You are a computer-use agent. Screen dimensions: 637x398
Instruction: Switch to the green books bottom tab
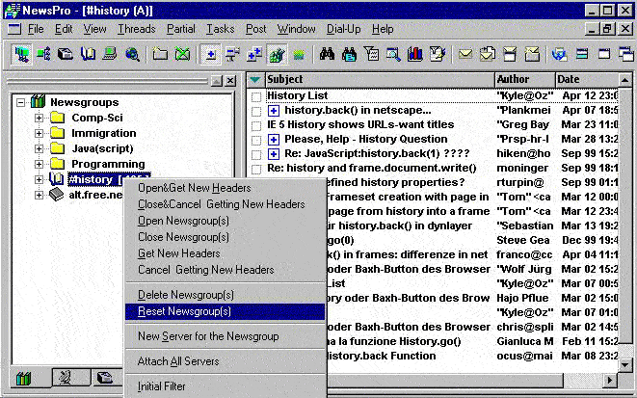[23, 379]
